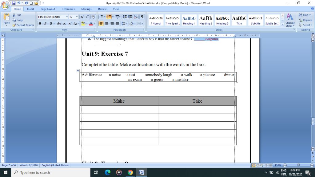
Task: Click the Save icon in Quick Access Toolbar
Action: point(14,3)
